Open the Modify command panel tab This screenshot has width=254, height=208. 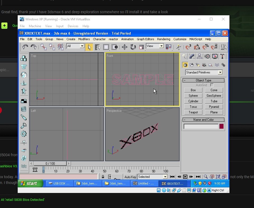[x=192, y=56]
